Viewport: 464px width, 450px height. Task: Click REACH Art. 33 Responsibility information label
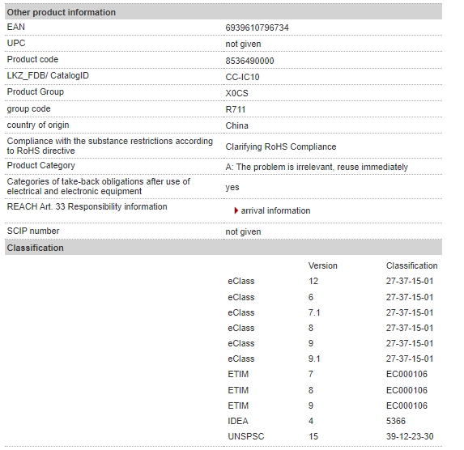coord(87,207)
